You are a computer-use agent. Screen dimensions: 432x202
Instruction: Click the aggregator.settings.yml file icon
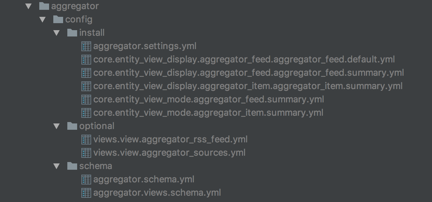coord(86,46)
